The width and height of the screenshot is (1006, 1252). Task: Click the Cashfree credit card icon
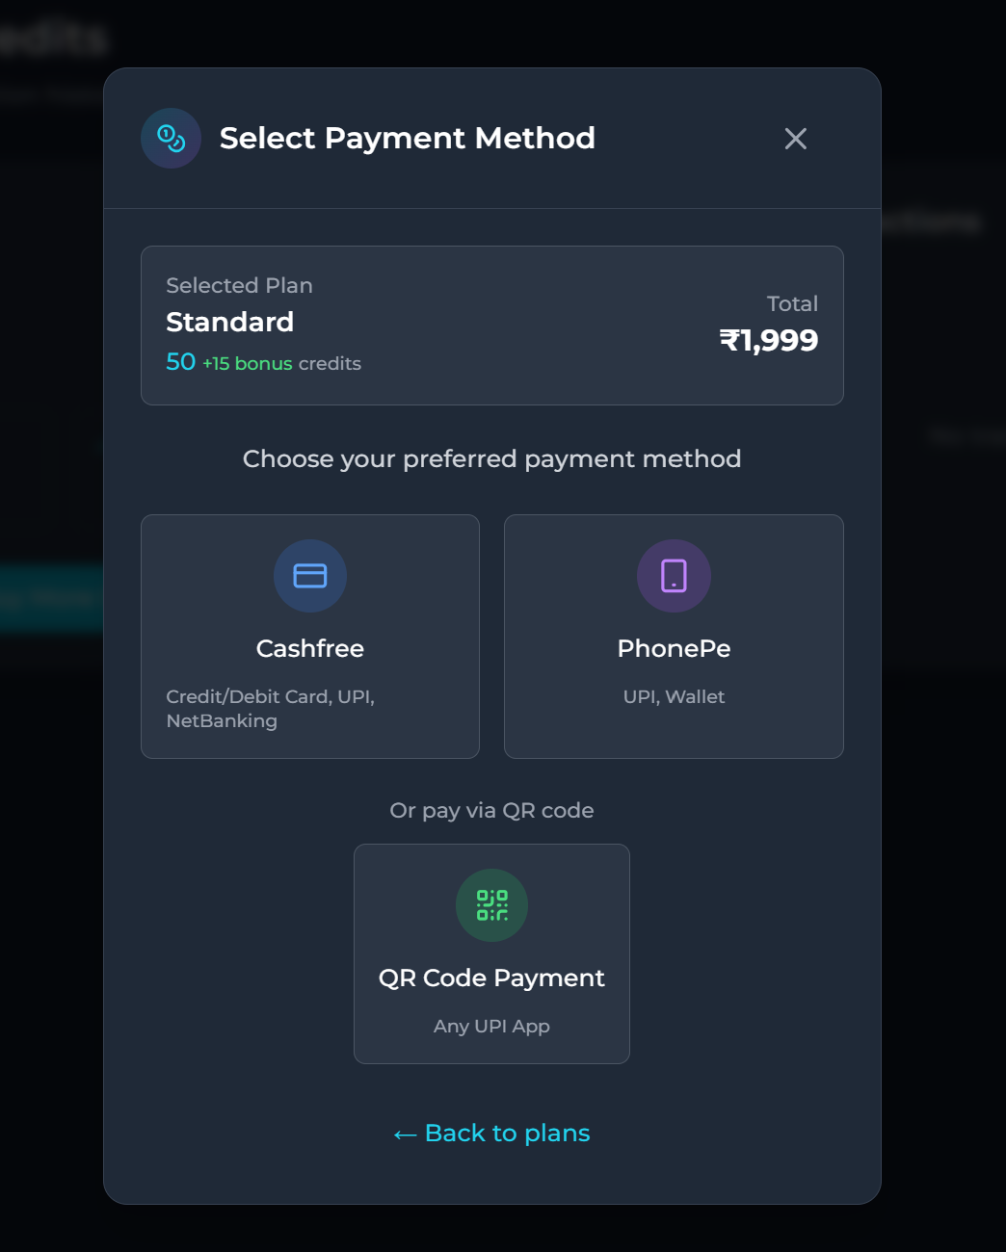tap(310, 576)
